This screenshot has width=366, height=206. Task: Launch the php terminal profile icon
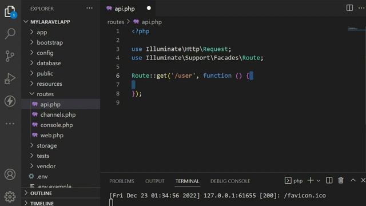(288, 181)
